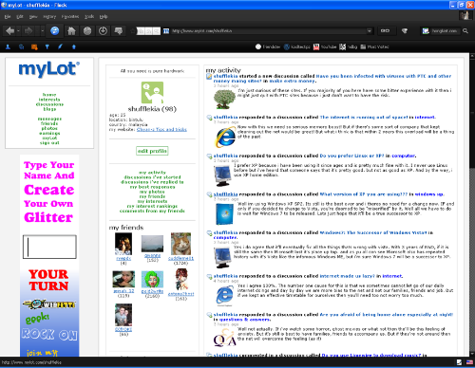The width and height of the screenshot is (475, 368).
Task: Click the star favorite icon before address bar
Action: 133,31
